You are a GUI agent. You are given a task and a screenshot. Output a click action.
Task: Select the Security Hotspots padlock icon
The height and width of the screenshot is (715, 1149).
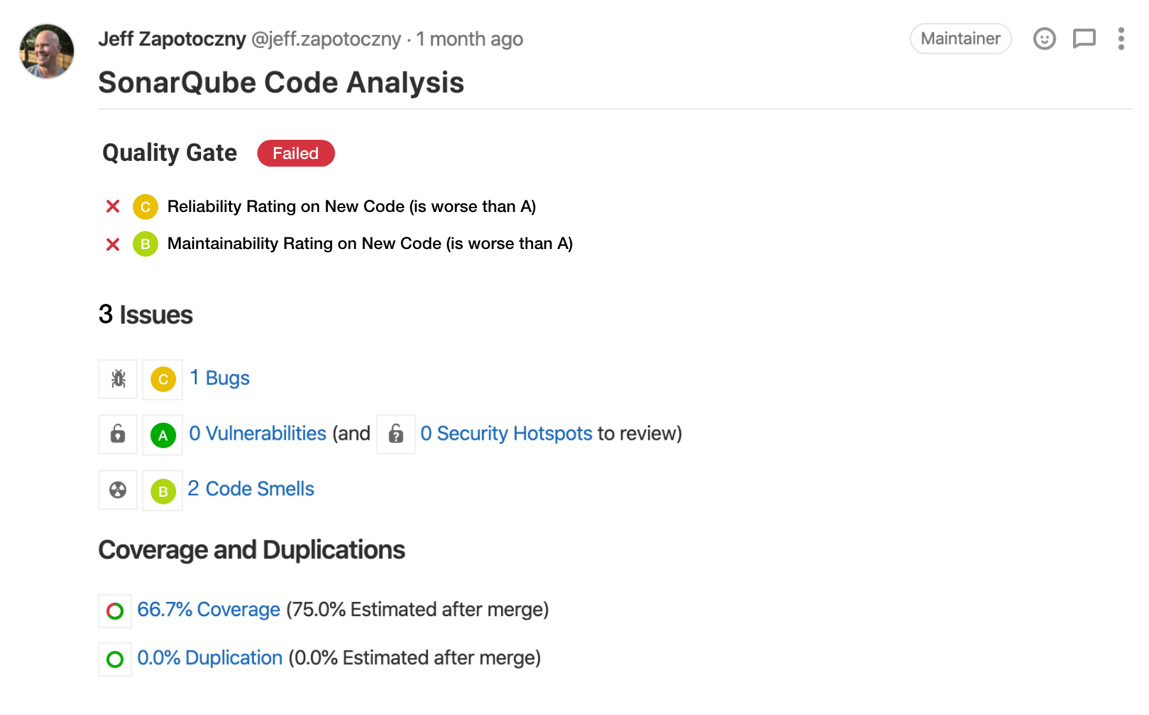pyautogui.click(x=396, y=434)
